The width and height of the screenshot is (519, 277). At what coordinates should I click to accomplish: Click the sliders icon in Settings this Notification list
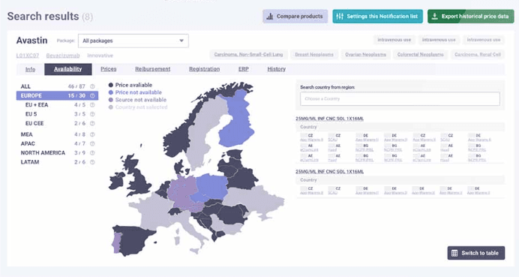[340, 17]
